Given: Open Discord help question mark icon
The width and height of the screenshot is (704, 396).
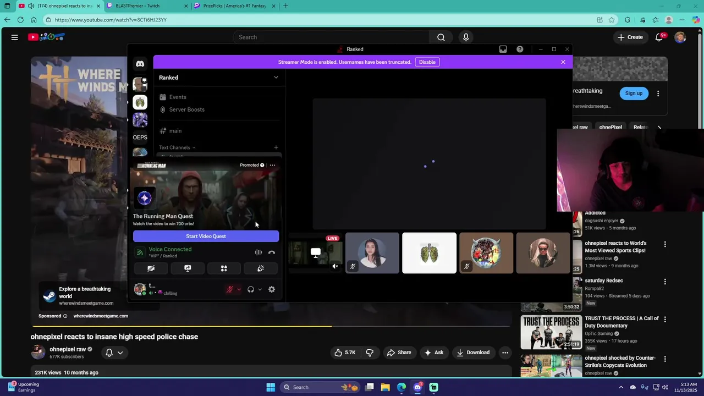Looking at the screenshot, I should (520, 49).
